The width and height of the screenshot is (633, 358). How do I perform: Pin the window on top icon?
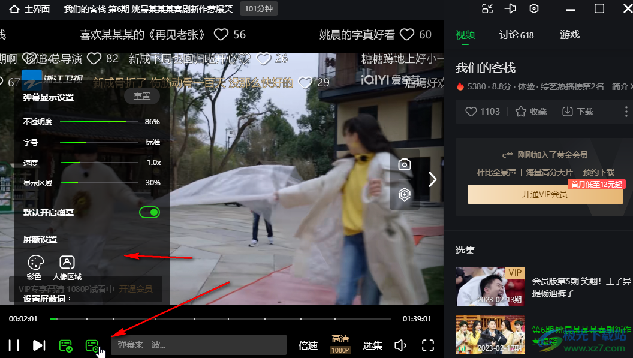511,8
